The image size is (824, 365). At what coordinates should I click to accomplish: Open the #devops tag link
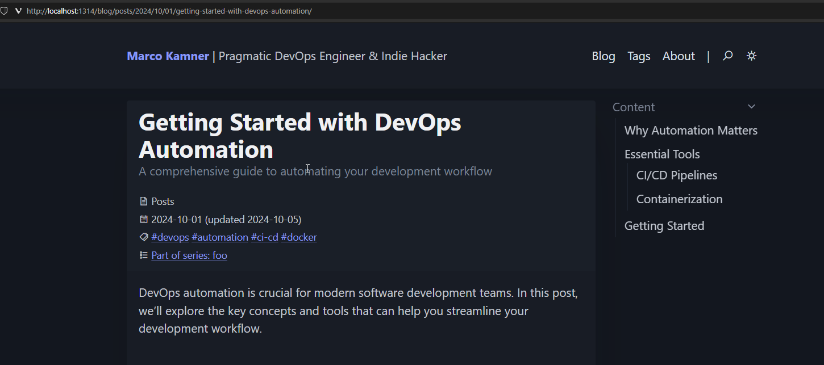[x=170, y=237]
